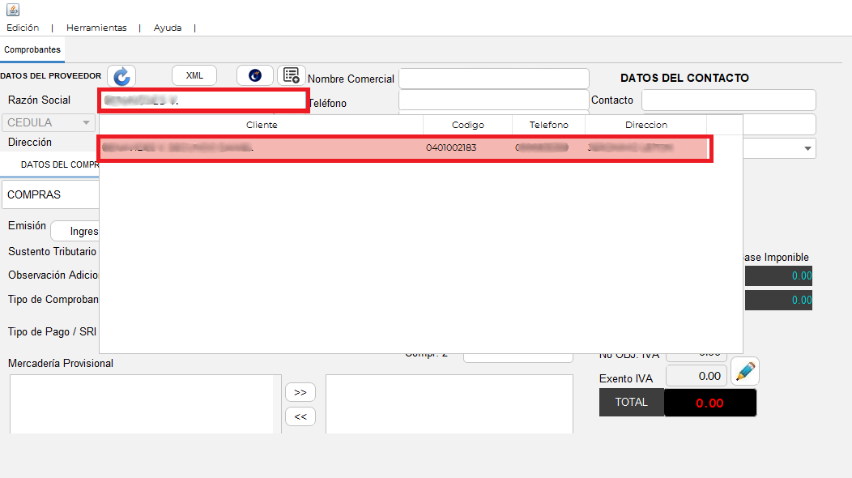Click the Cliente column header

click(262, 125)
